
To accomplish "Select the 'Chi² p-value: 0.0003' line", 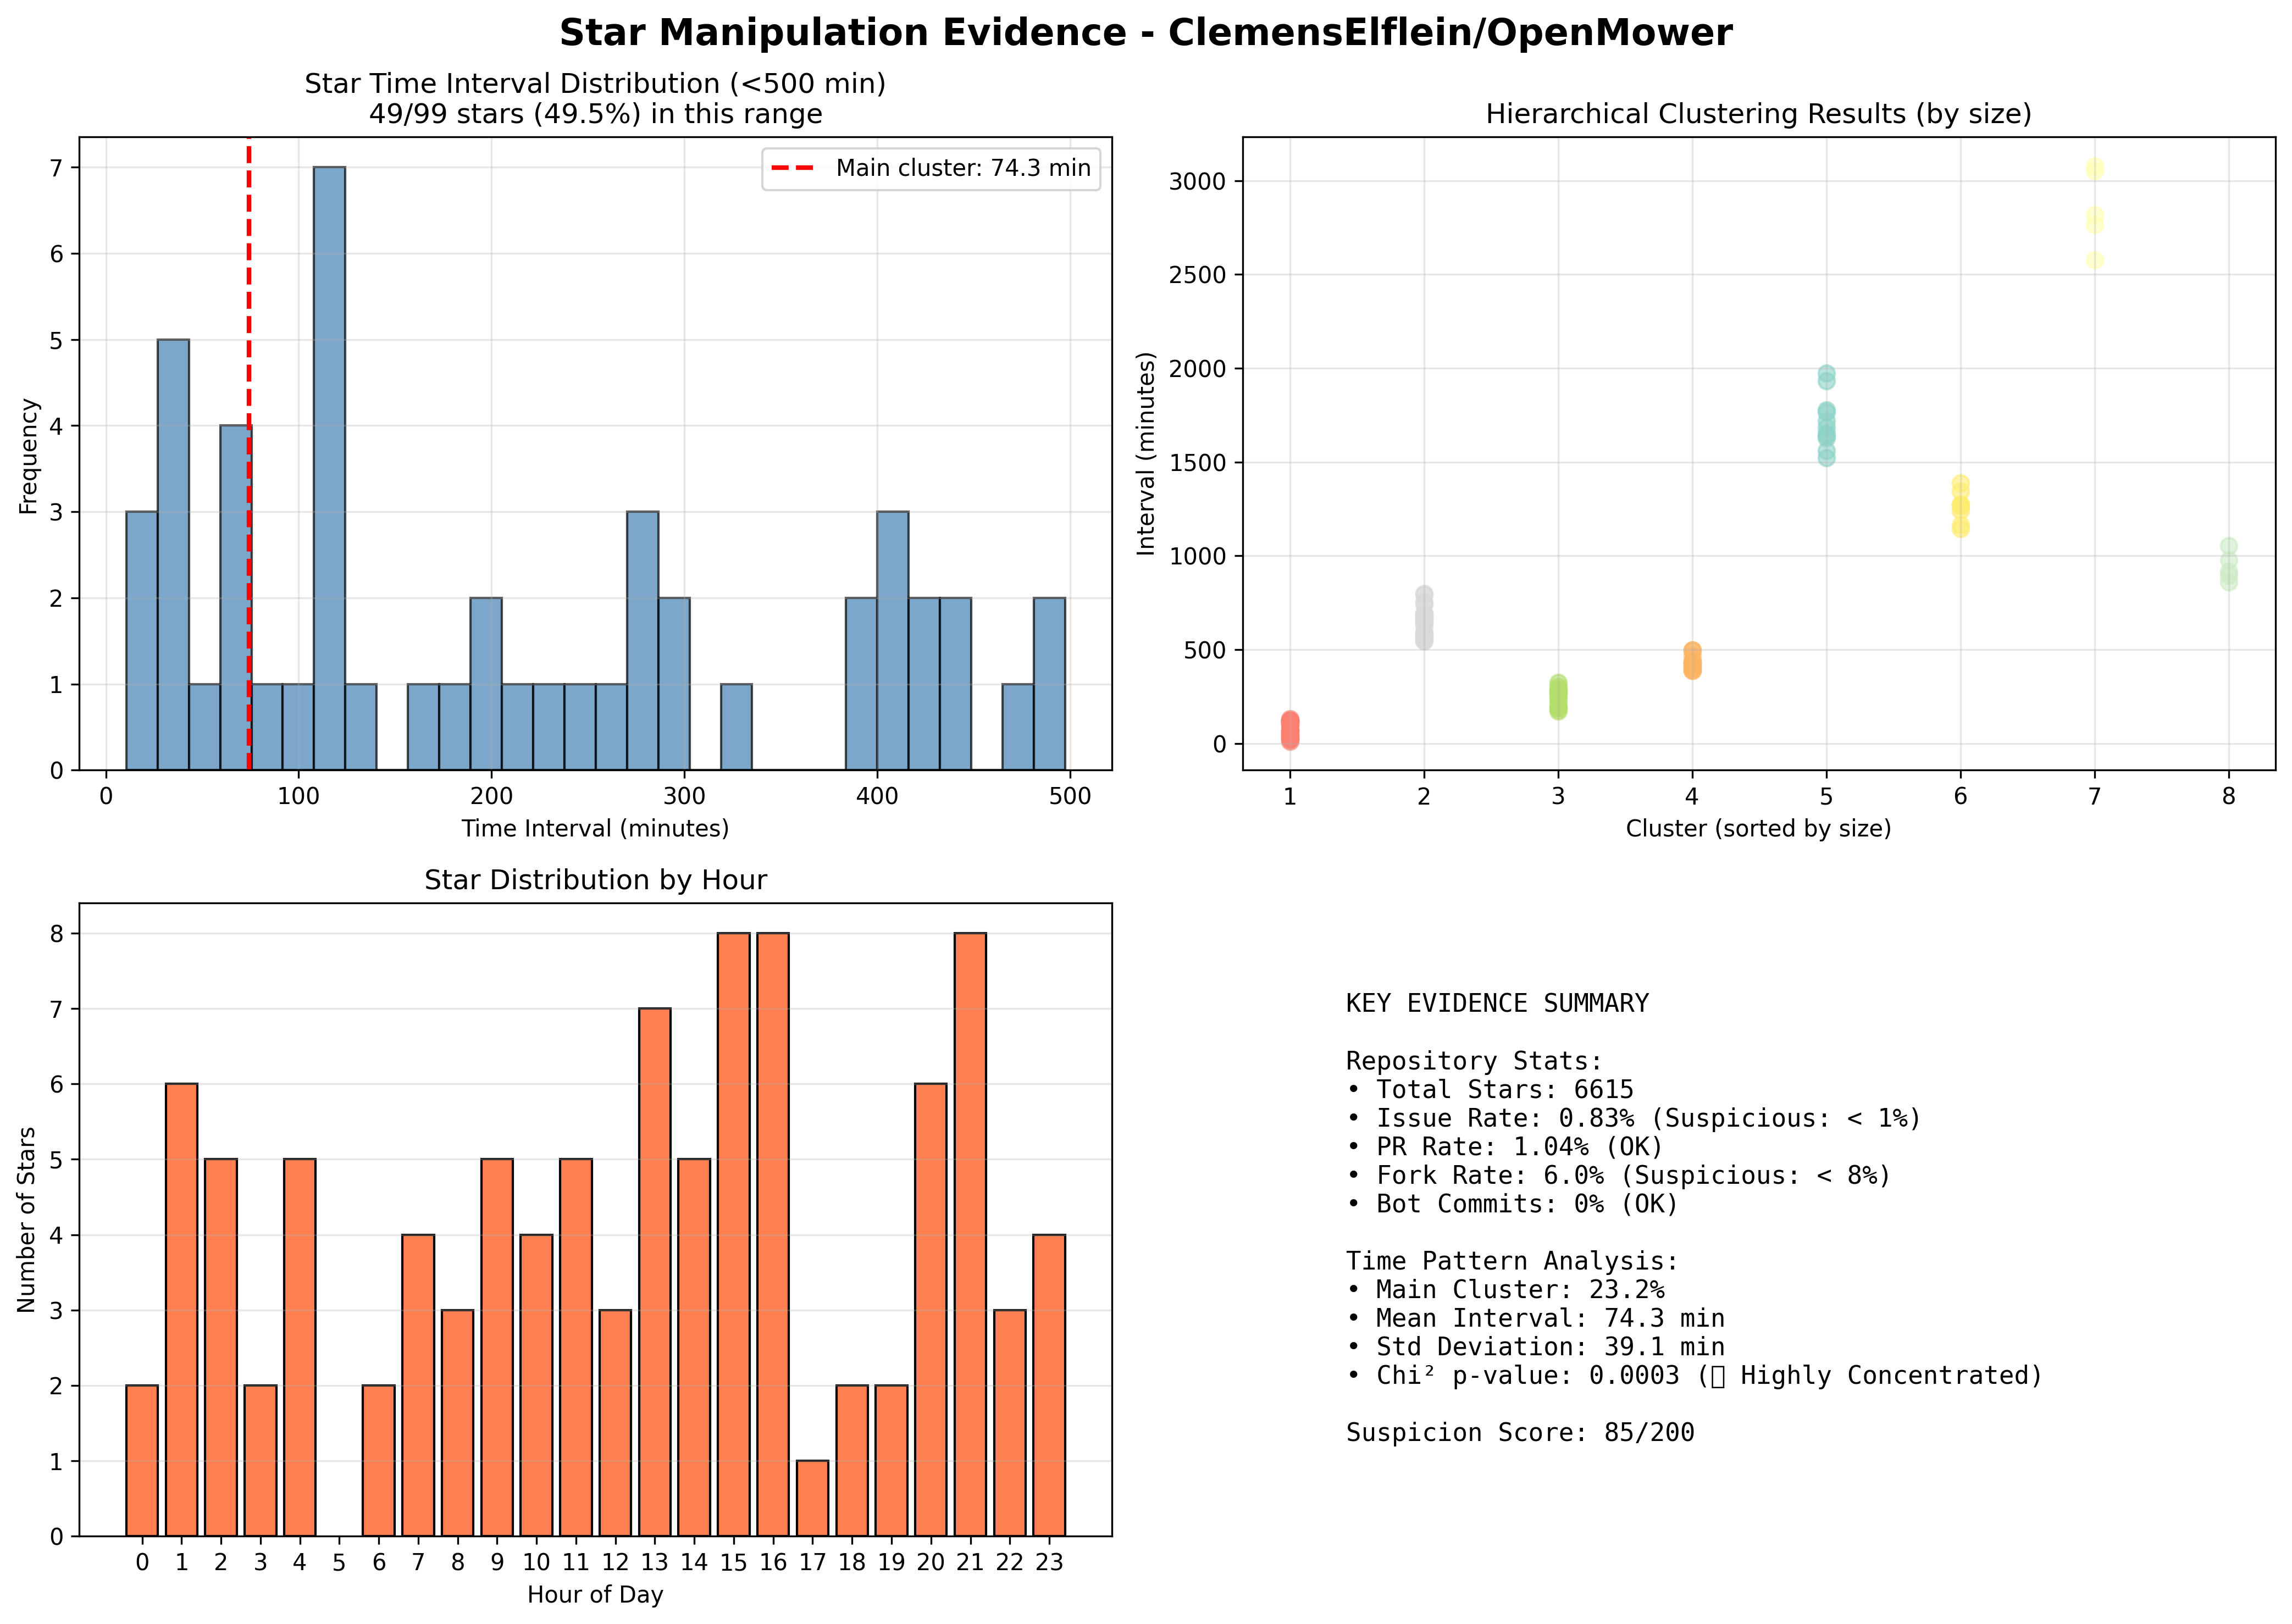I will click(x=1694, y=1376).
